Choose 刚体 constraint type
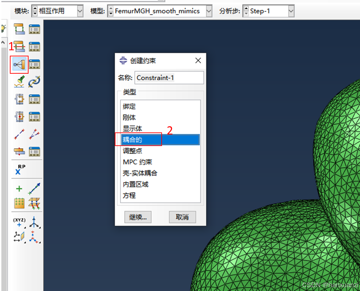The height and width of the screenshot is (291, 360). click(160, 117)
